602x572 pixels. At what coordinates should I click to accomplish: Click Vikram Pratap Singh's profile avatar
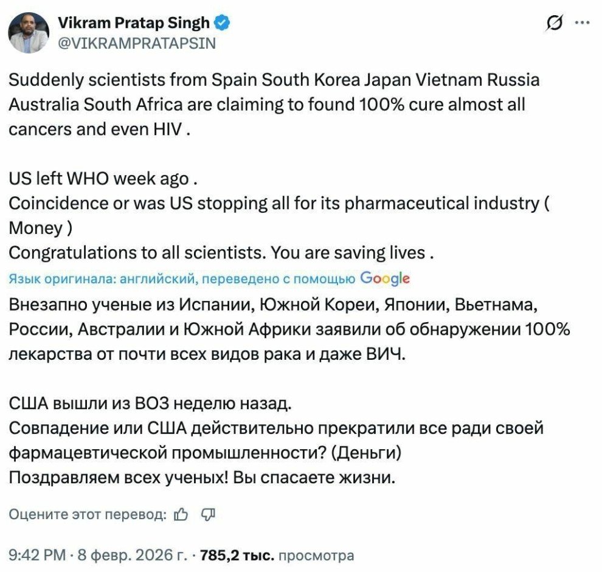point(29,32)
